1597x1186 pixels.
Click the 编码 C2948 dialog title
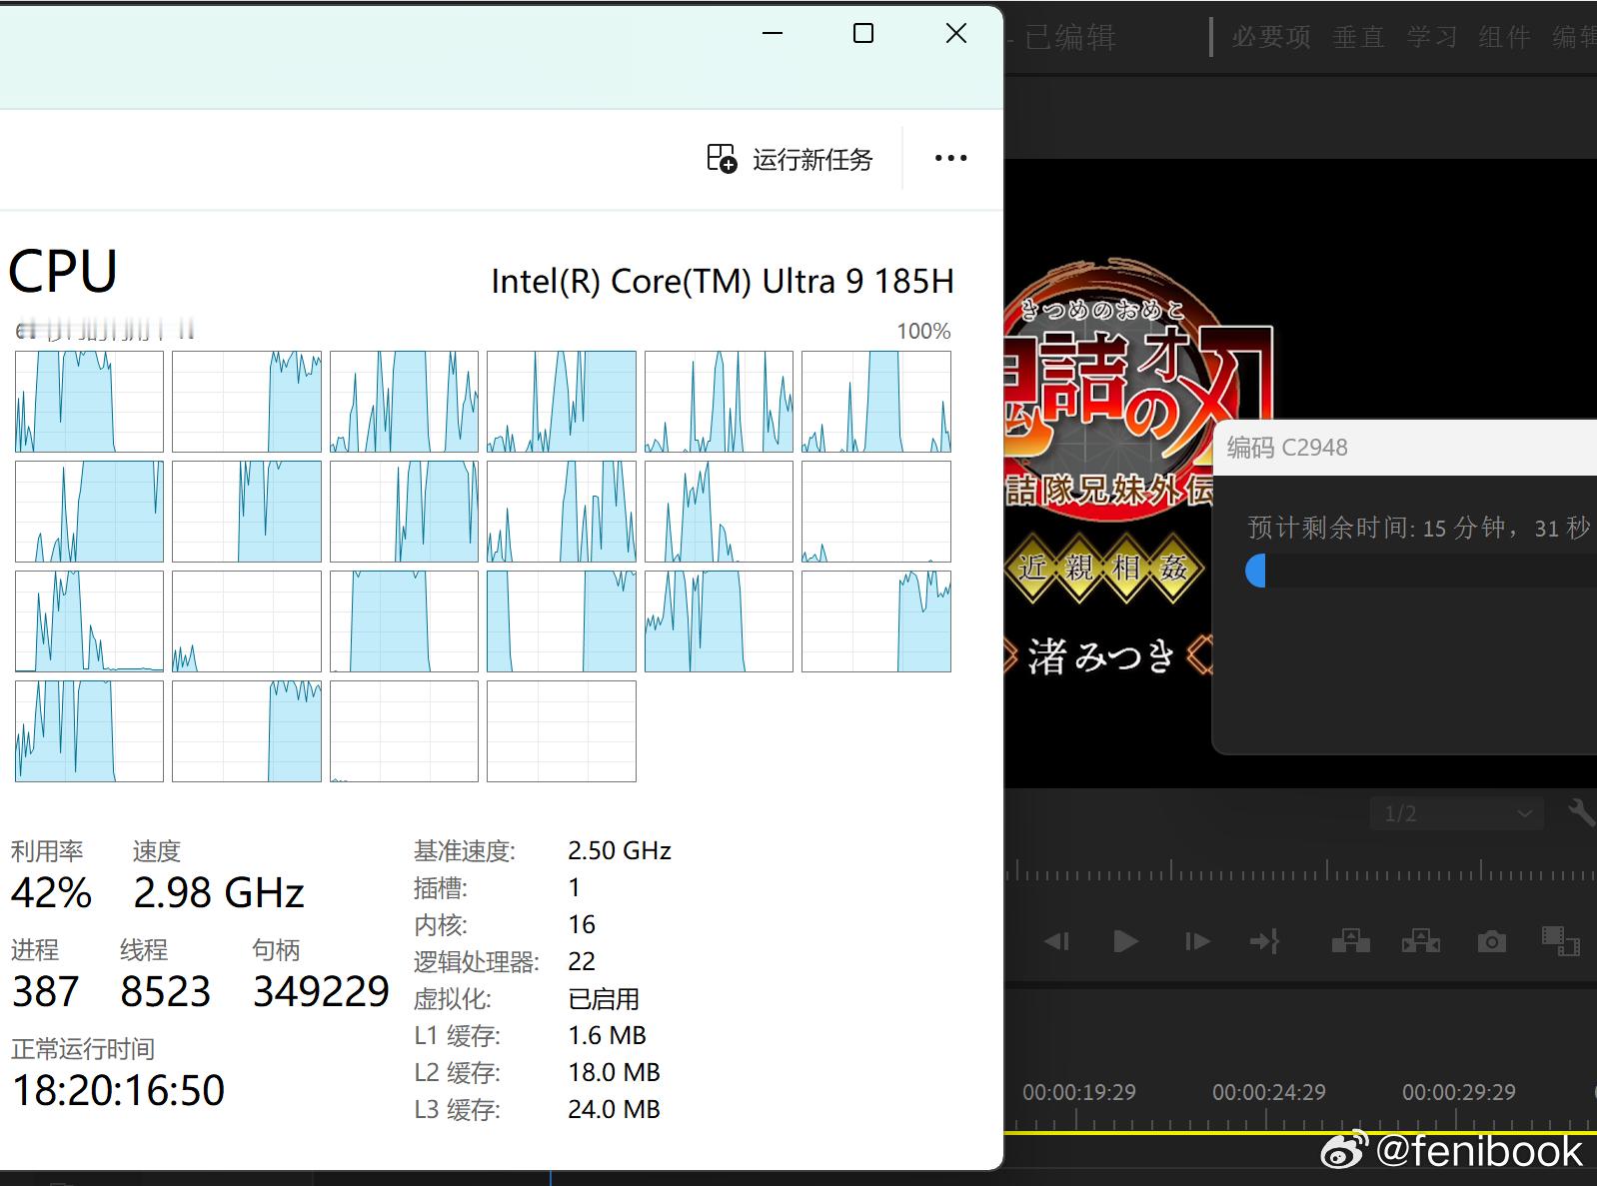coord(1287,448)
